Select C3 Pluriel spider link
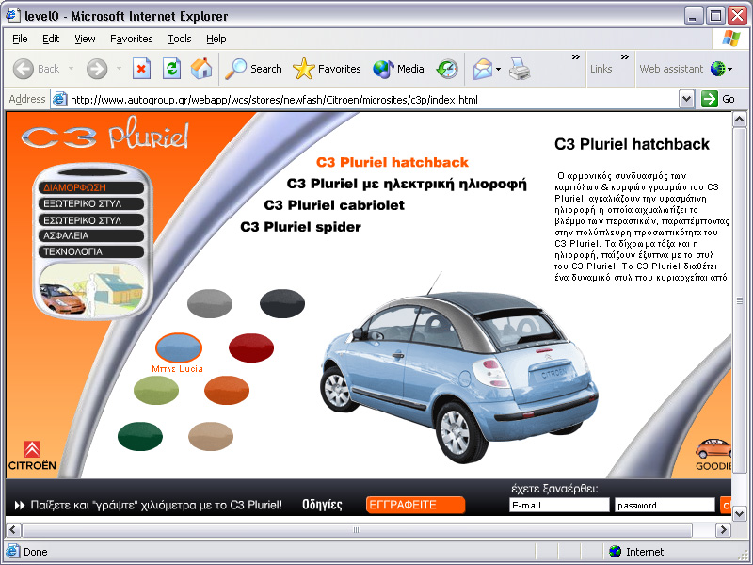The image size is (753, 565). click(300, 227)
